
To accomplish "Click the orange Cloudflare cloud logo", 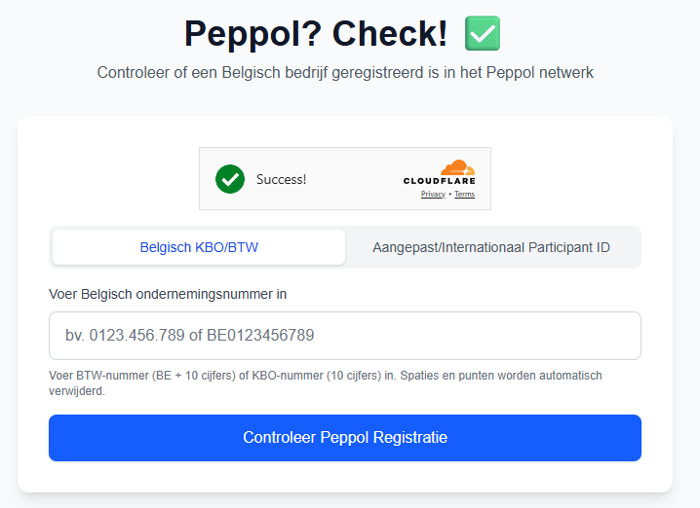I will click(455, 167).
